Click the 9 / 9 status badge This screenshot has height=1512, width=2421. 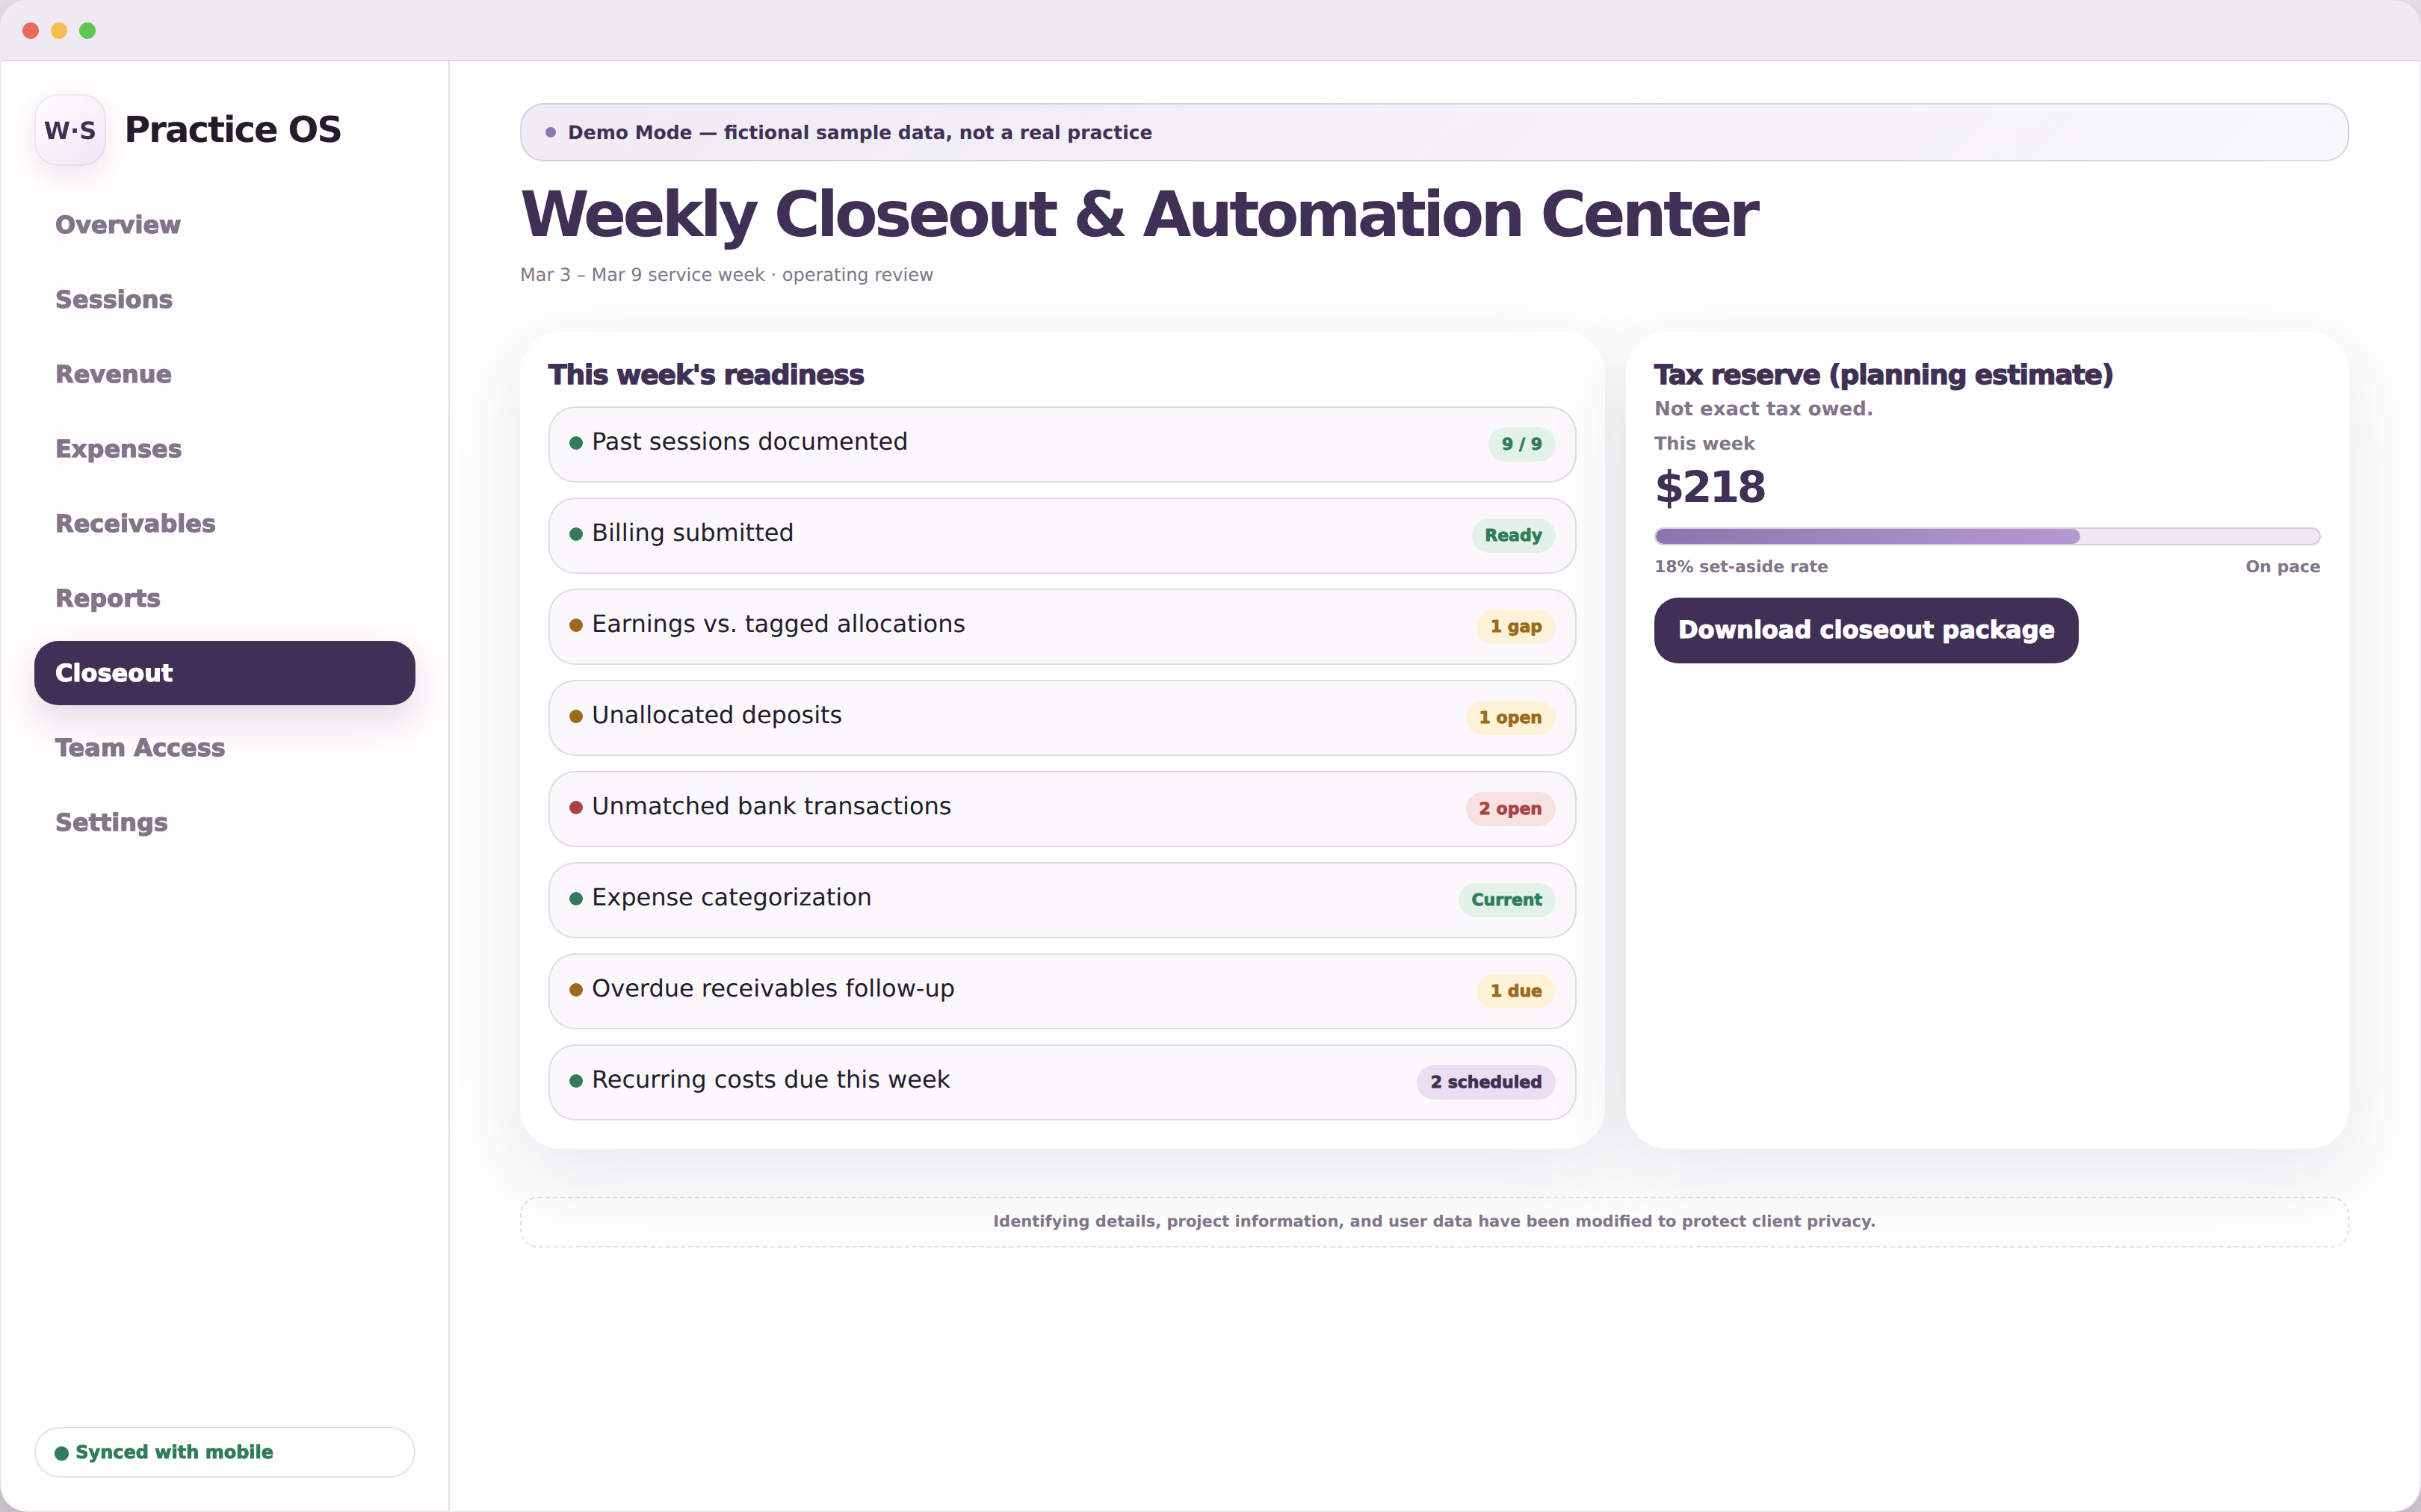click(x=1521, y=444)
